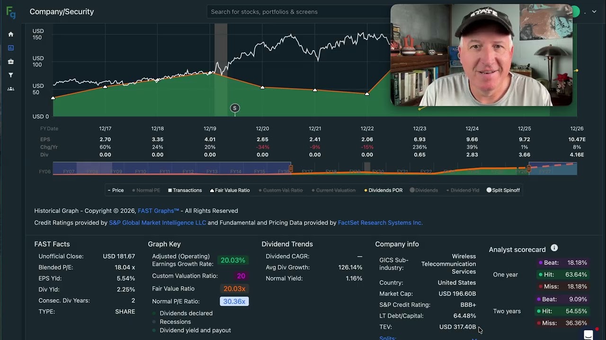Click the Market Cap USD 196.60B value
606x340 pixels.
pyautogui.click(x=457, y=294)
